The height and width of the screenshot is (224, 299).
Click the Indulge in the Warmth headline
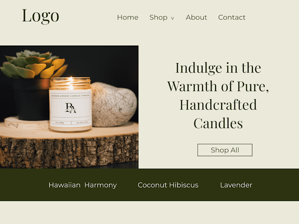218,95
